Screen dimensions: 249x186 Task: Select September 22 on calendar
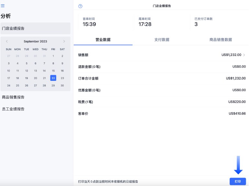click(x=53, y=78)
